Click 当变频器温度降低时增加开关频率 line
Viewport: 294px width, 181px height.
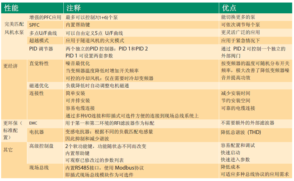(102, 71)
